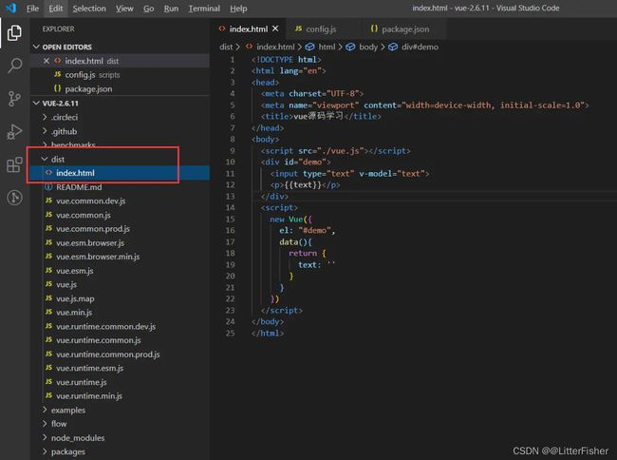Click the html symbol icon in breadcrumb
Image resolution: width=617 pixels, height=460 pixels.
[310, 47]
